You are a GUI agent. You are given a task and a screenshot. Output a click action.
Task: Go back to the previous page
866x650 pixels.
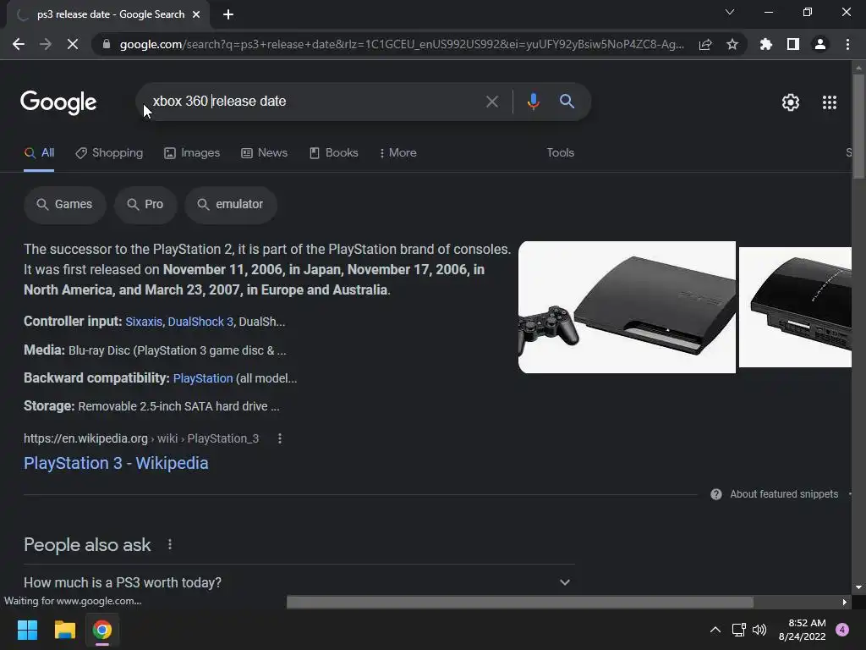pos(19,44)
